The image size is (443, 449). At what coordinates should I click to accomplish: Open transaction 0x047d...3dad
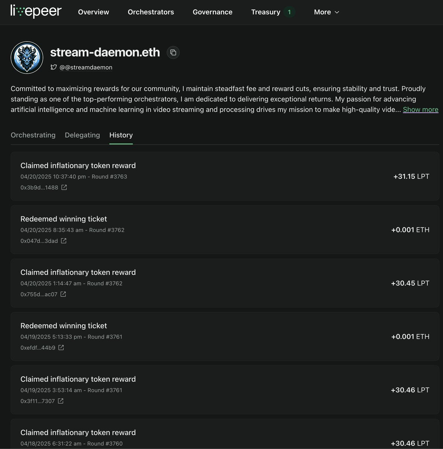39,241
